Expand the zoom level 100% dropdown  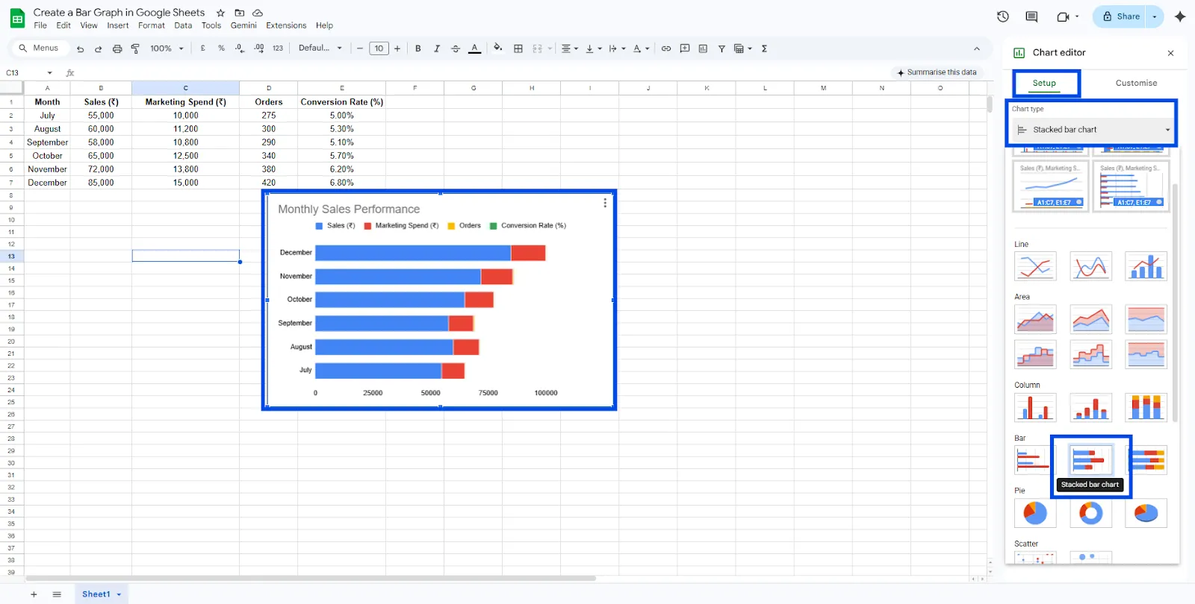[x=167, y=48]
